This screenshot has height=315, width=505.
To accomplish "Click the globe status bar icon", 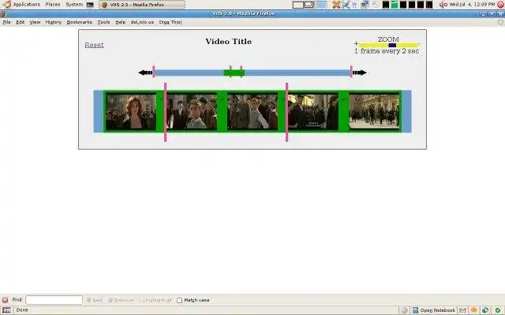I will pyautogui.click(x=485, y=310).
